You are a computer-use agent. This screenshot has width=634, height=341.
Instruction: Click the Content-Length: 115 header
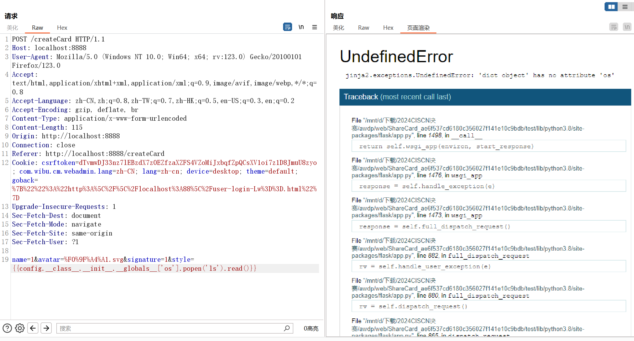pos(47,127)
